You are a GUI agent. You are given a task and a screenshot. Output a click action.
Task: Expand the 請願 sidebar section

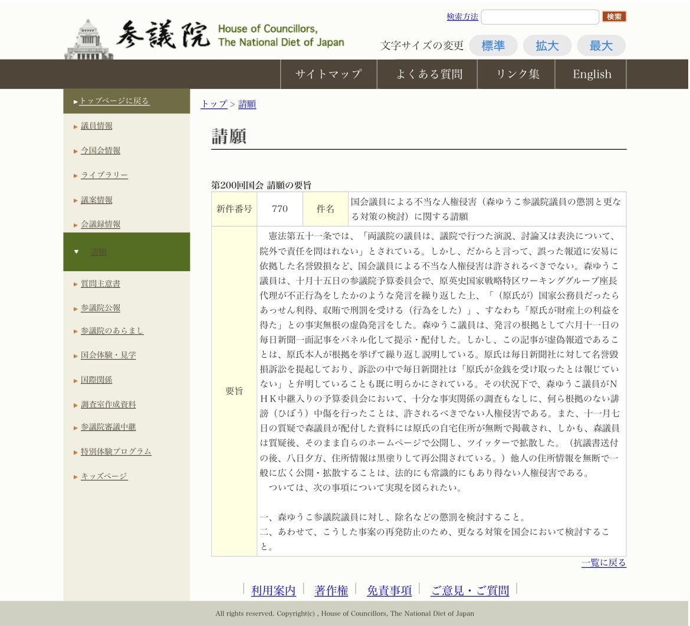[x=98, y=252]
